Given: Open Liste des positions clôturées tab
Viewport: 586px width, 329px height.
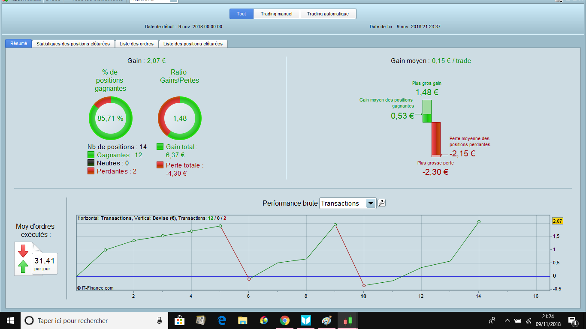Looking at the screenshot, I should pyautogui.click(x=193, y=44).
